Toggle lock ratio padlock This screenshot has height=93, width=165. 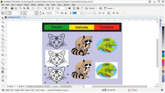[x=43, y=13]
